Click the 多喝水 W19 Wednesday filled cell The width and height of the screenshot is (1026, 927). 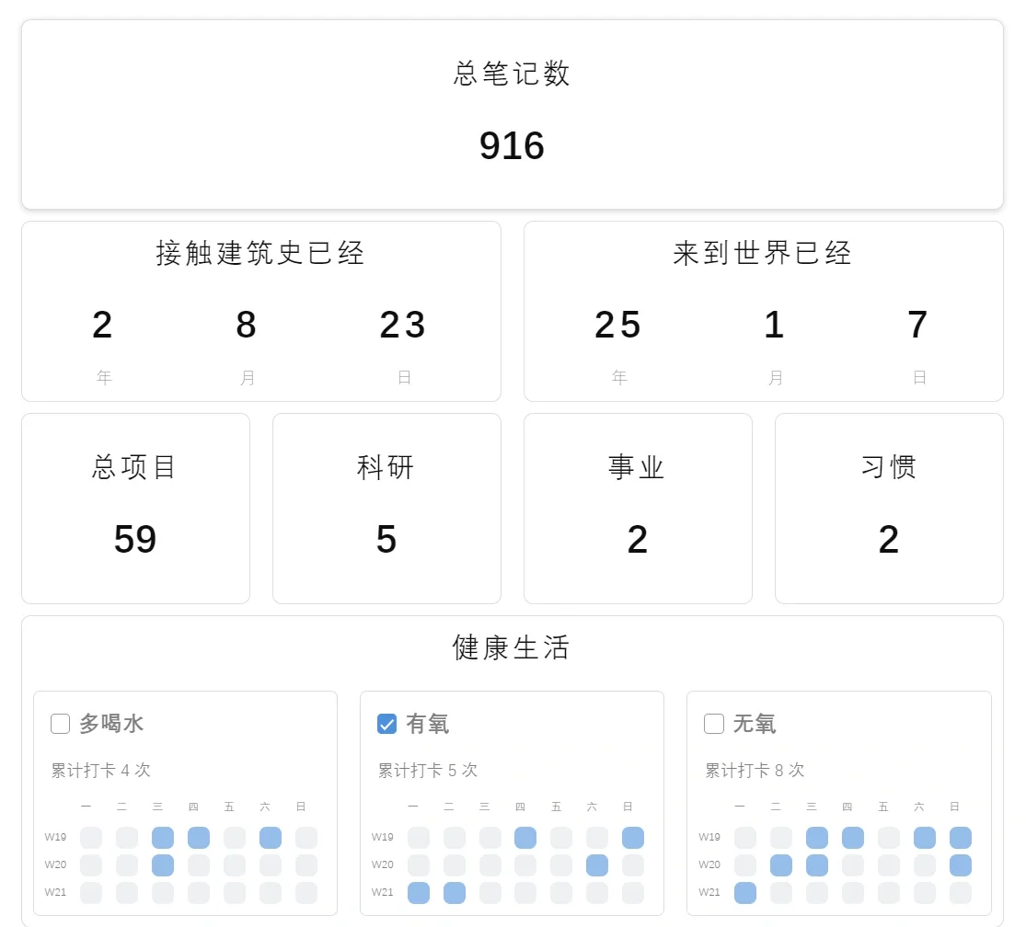[163, 838]
